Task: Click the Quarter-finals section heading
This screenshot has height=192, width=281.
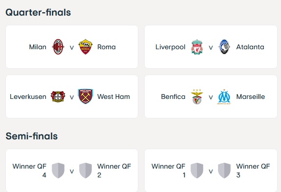Action: tap(38, 12)
